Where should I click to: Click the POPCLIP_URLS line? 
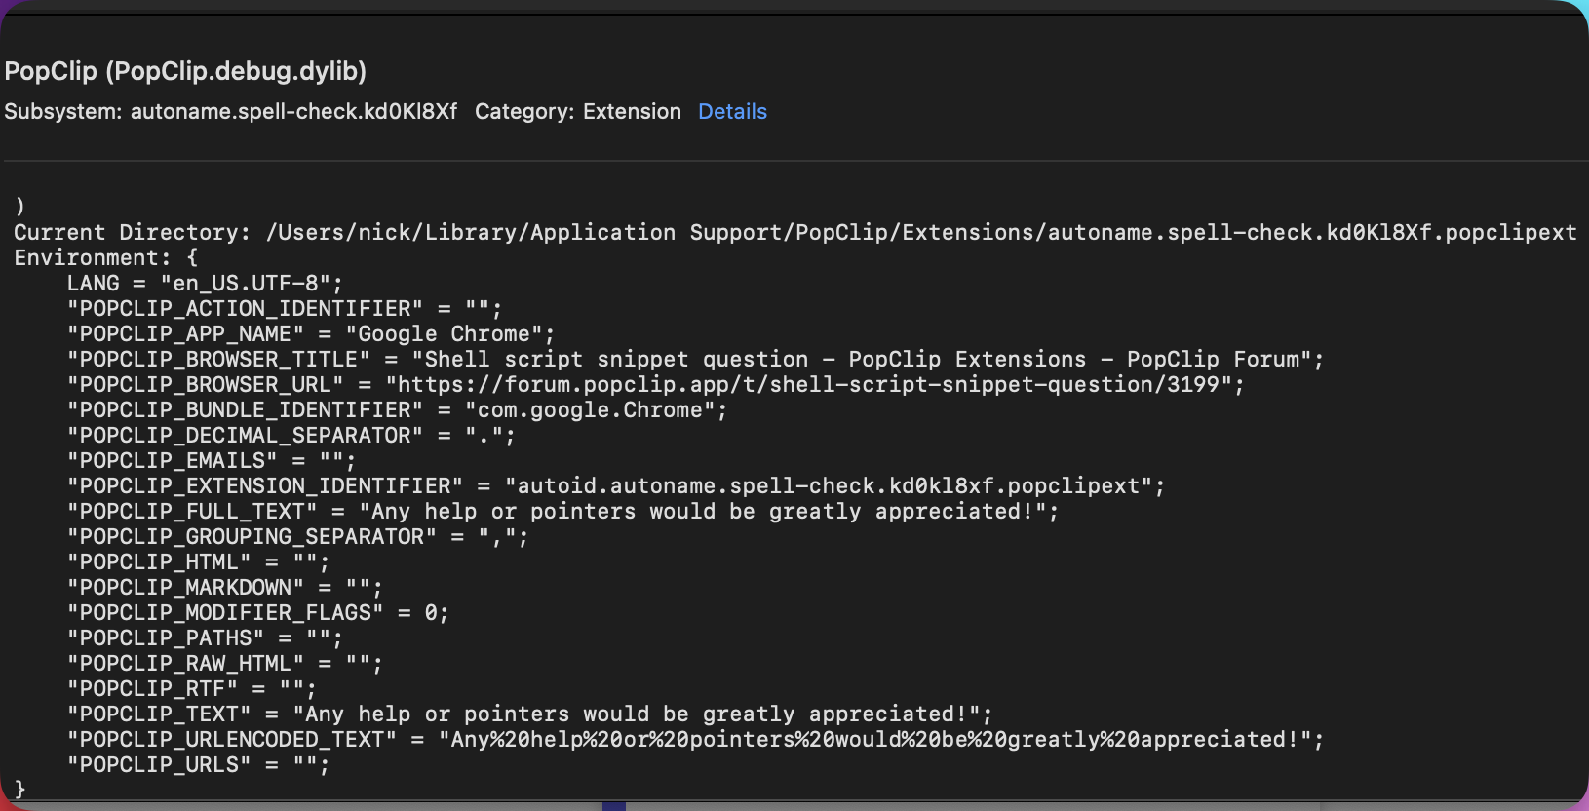click(x=198, y=764)
